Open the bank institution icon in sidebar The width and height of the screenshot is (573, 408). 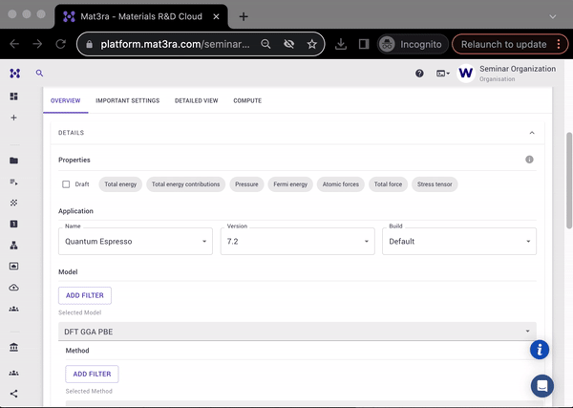click(14, 347)
